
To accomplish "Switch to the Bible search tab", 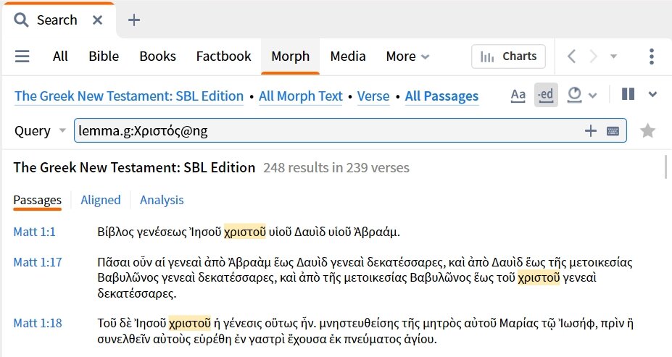I will coord(104,56).
